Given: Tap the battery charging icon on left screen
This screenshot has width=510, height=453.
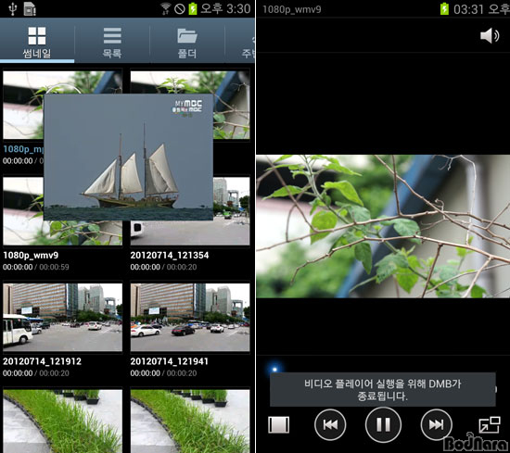Looking at the screenshot, I should tap(193, 8).
